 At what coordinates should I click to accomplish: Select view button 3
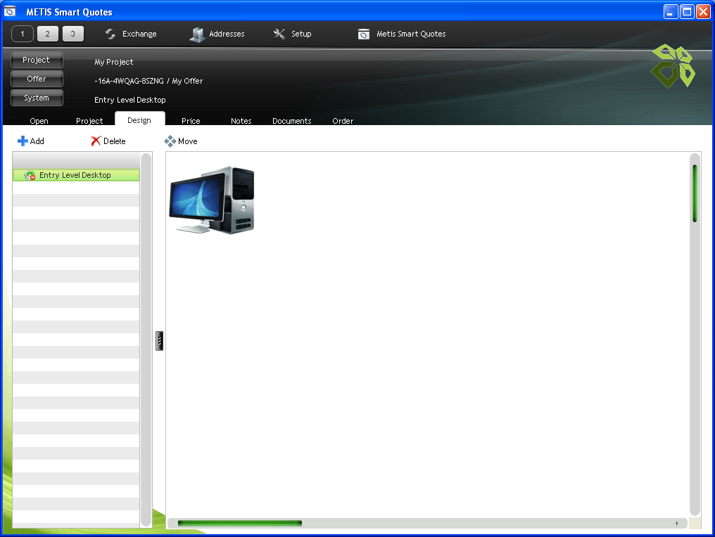tap(73, 34)
